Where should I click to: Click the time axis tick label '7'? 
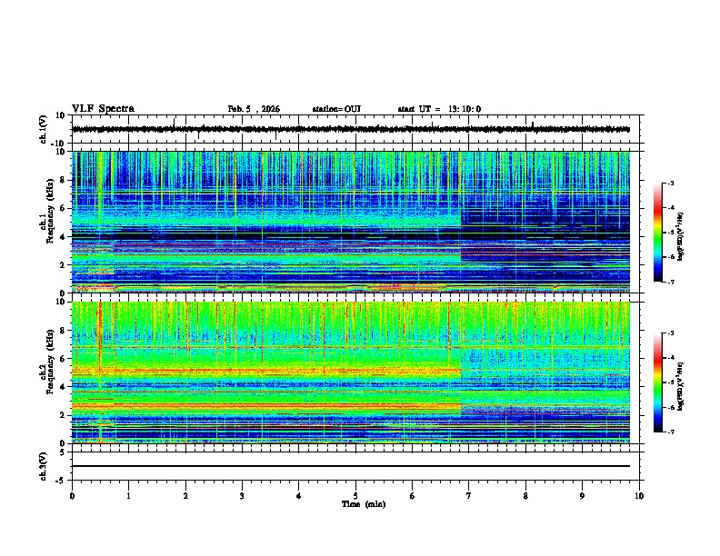tap(469, 496)
